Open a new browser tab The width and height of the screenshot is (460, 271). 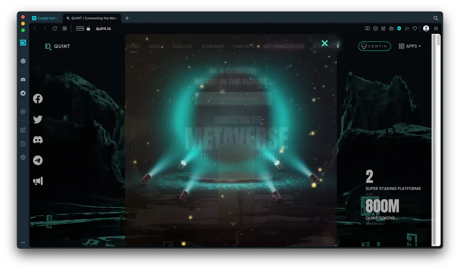[x=127, y=18]
